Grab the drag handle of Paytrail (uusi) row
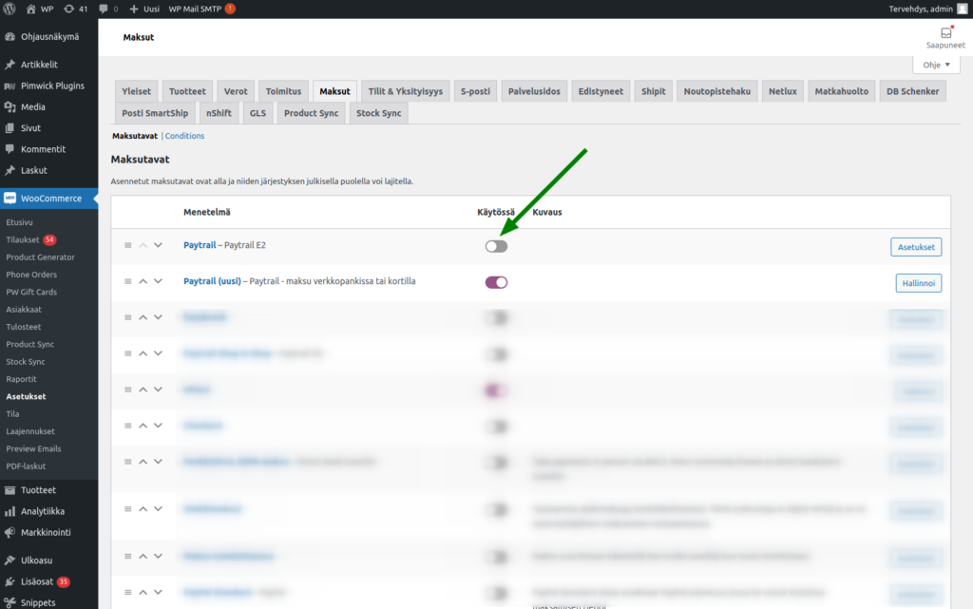The image size is (973, 609). (128, 281)
